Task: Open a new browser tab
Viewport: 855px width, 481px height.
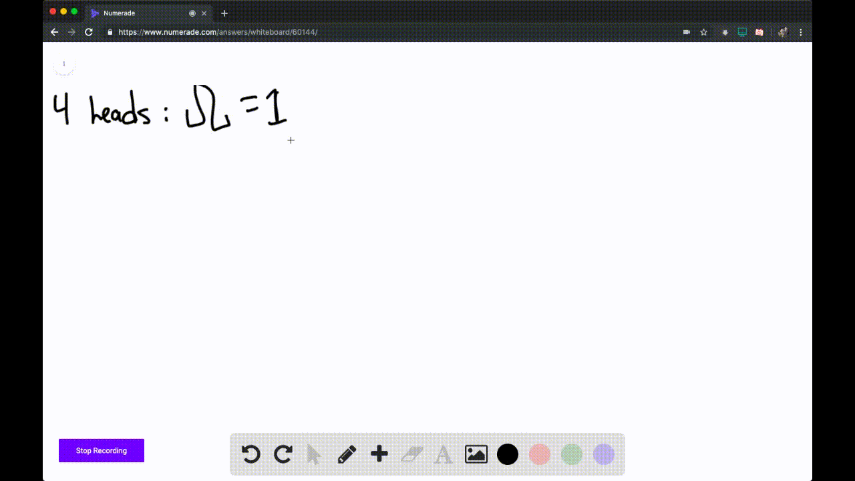Action: point(224,13)
